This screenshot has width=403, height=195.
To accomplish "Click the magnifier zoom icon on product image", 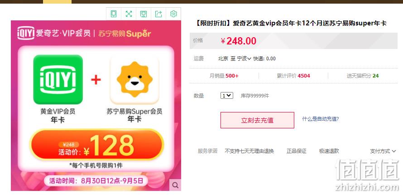I will tap(175, 185).
